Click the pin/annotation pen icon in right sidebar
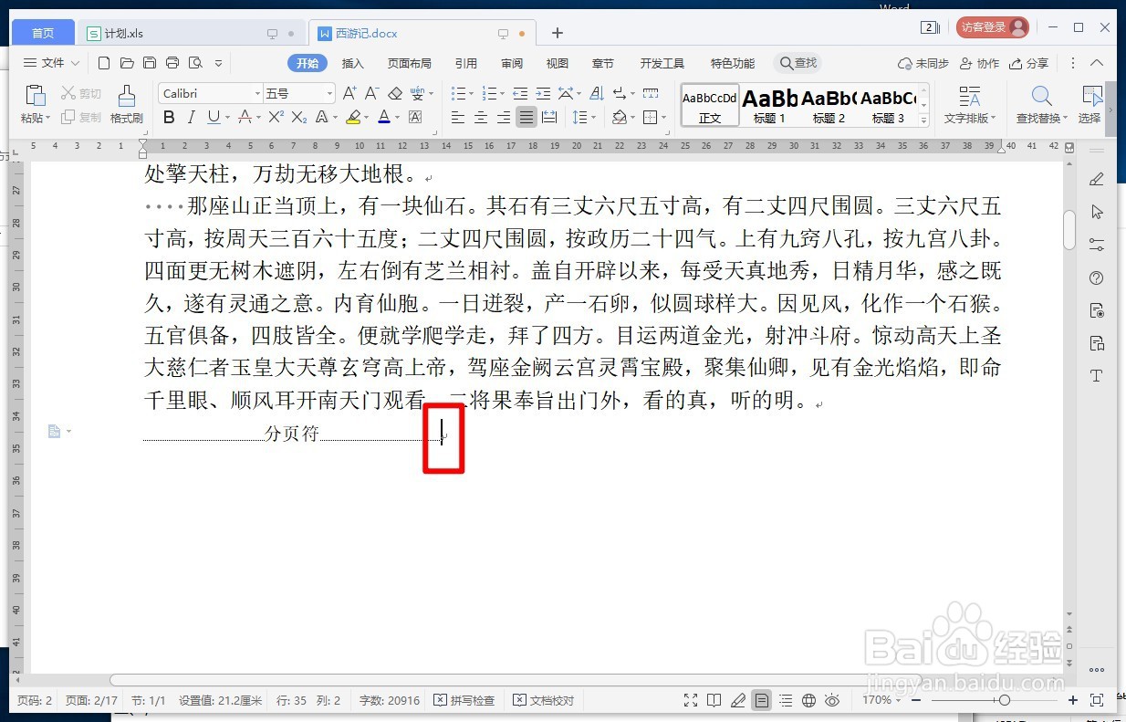 pyautogui.click(x=1097, y=179)
